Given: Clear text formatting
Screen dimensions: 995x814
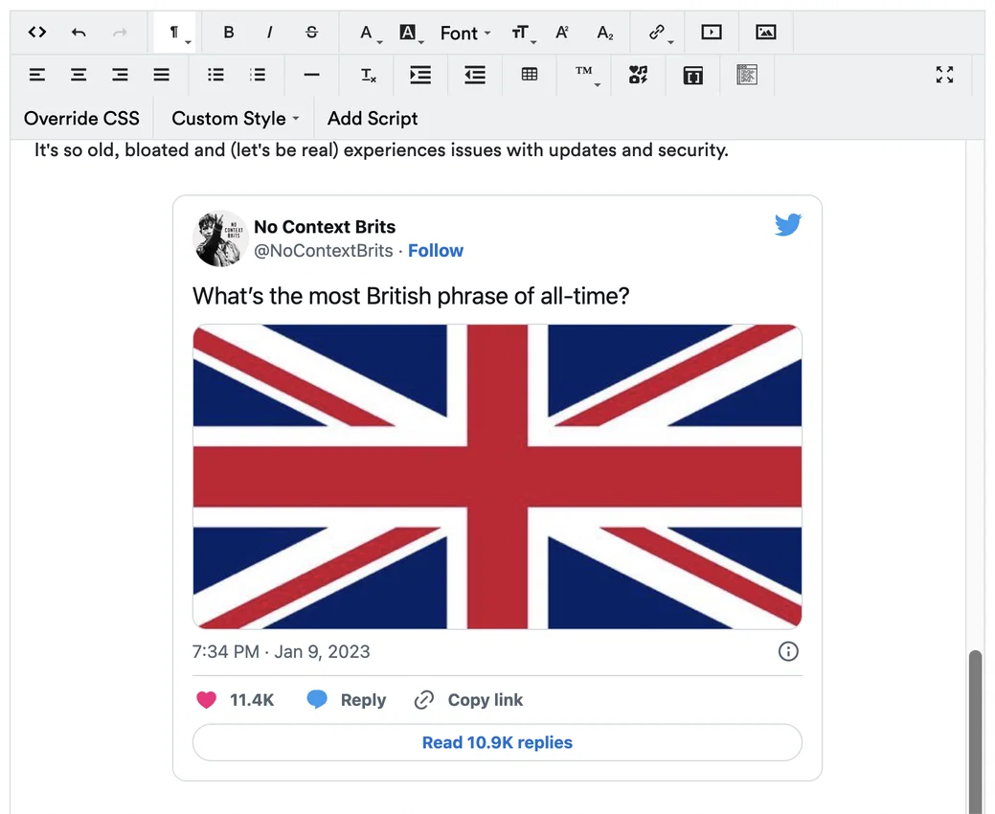Looking at the screenshot, I should (x=368, y=75).
